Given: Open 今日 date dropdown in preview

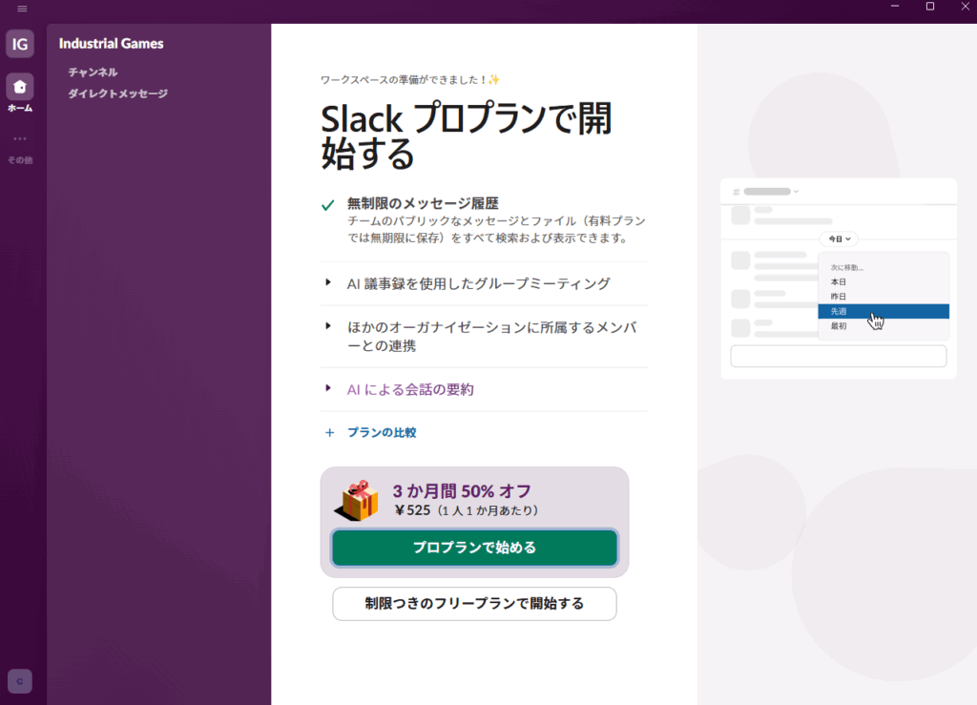Looking at the screenshot, I should click(839, 238).
